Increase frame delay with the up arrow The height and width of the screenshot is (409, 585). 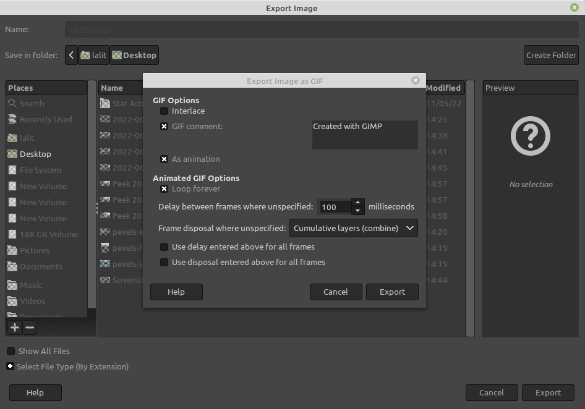coord(357,202)
